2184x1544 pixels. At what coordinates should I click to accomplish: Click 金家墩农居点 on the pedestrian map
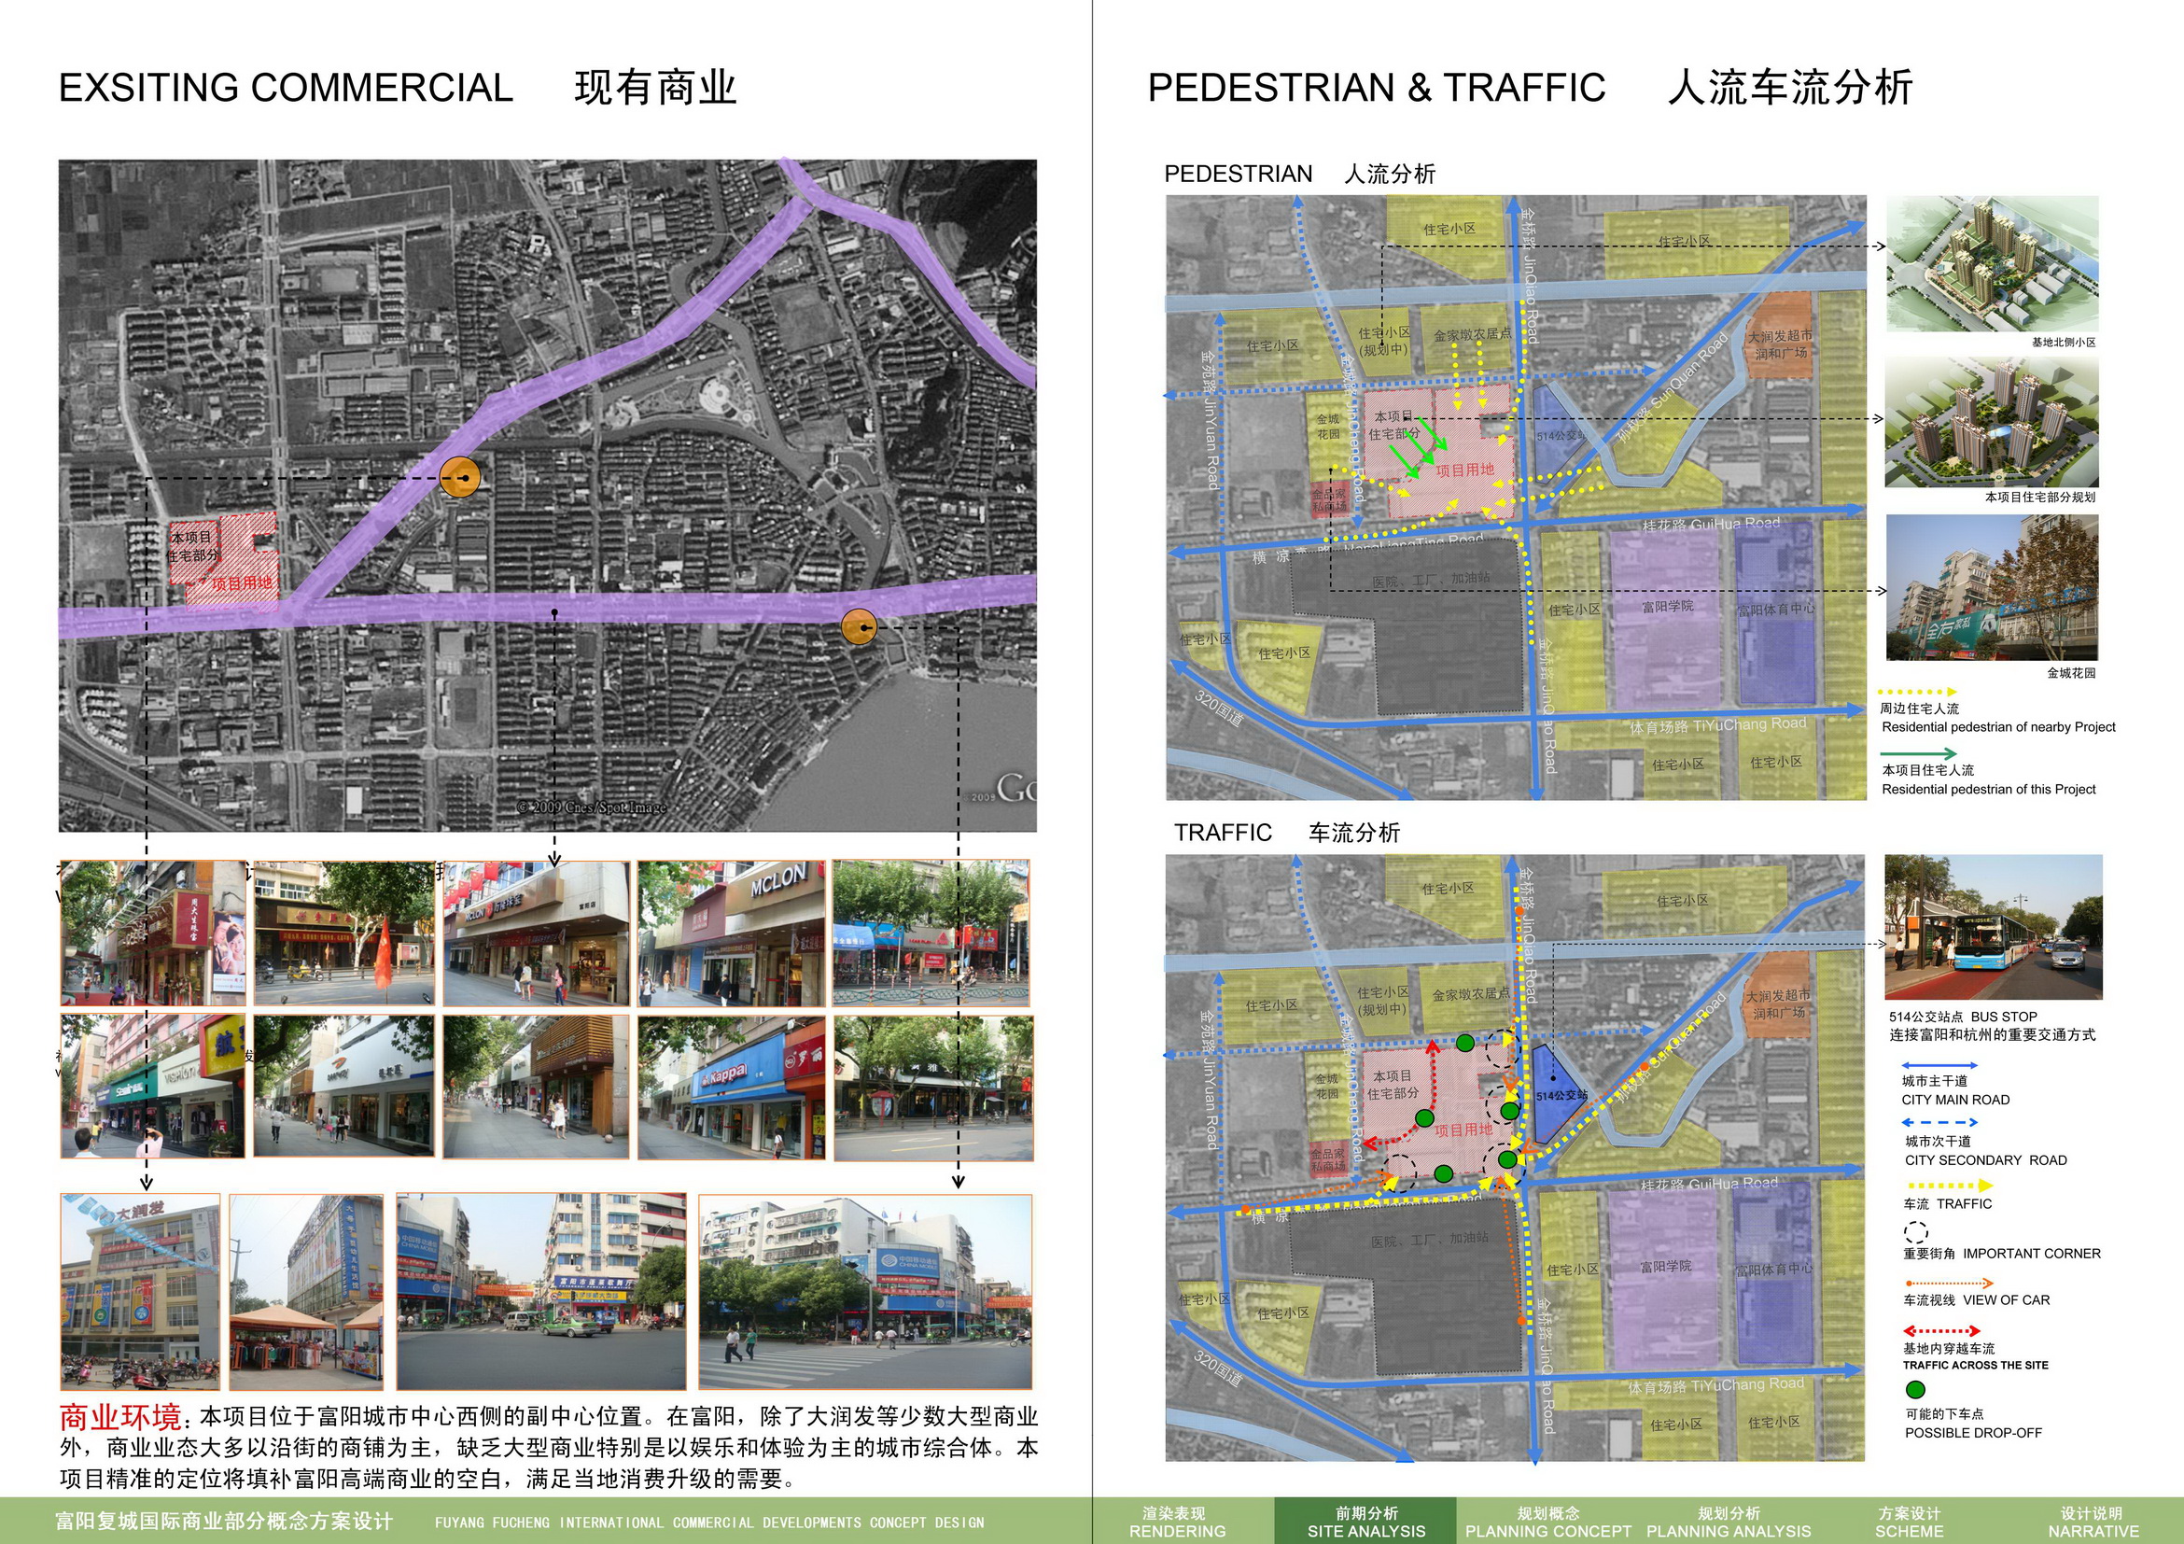click(1472, 335)
